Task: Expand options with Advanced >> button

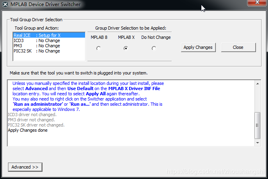Action: [25, 167]
